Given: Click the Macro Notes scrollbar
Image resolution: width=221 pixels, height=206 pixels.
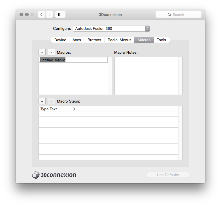Looking at the screenshot, I should pos(180,76).
